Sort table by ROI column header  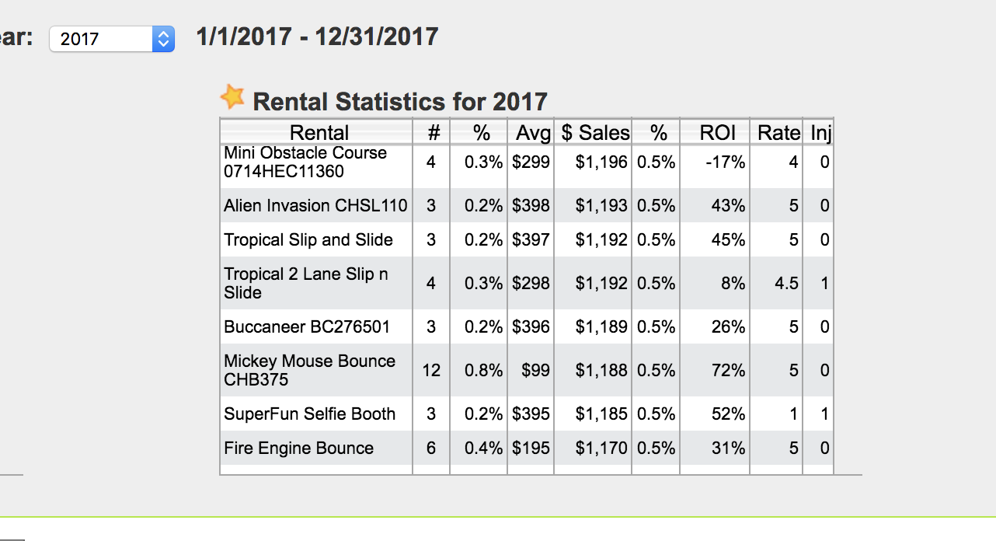[717, 133]
